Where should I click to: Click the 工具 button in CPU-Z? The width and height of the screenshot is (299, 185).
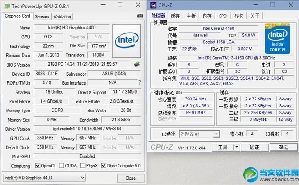pyautogui.click(x=223, y=147)
